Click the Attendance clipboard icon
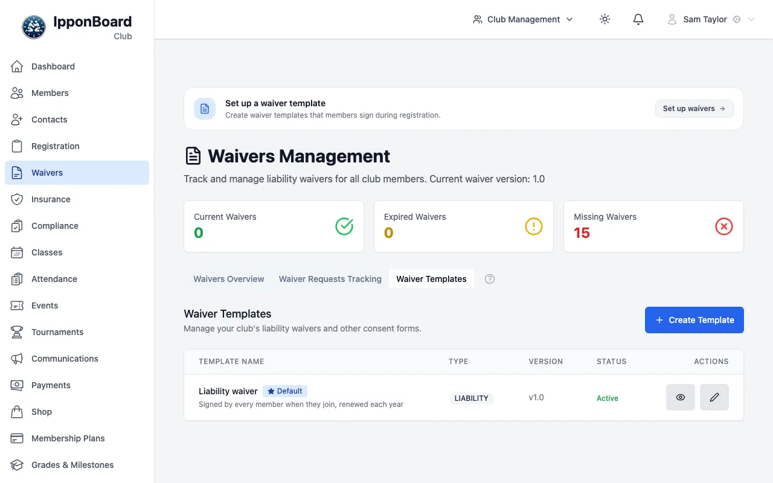The width and height of the screenshot is (773, 483). [x=17, y=279]
